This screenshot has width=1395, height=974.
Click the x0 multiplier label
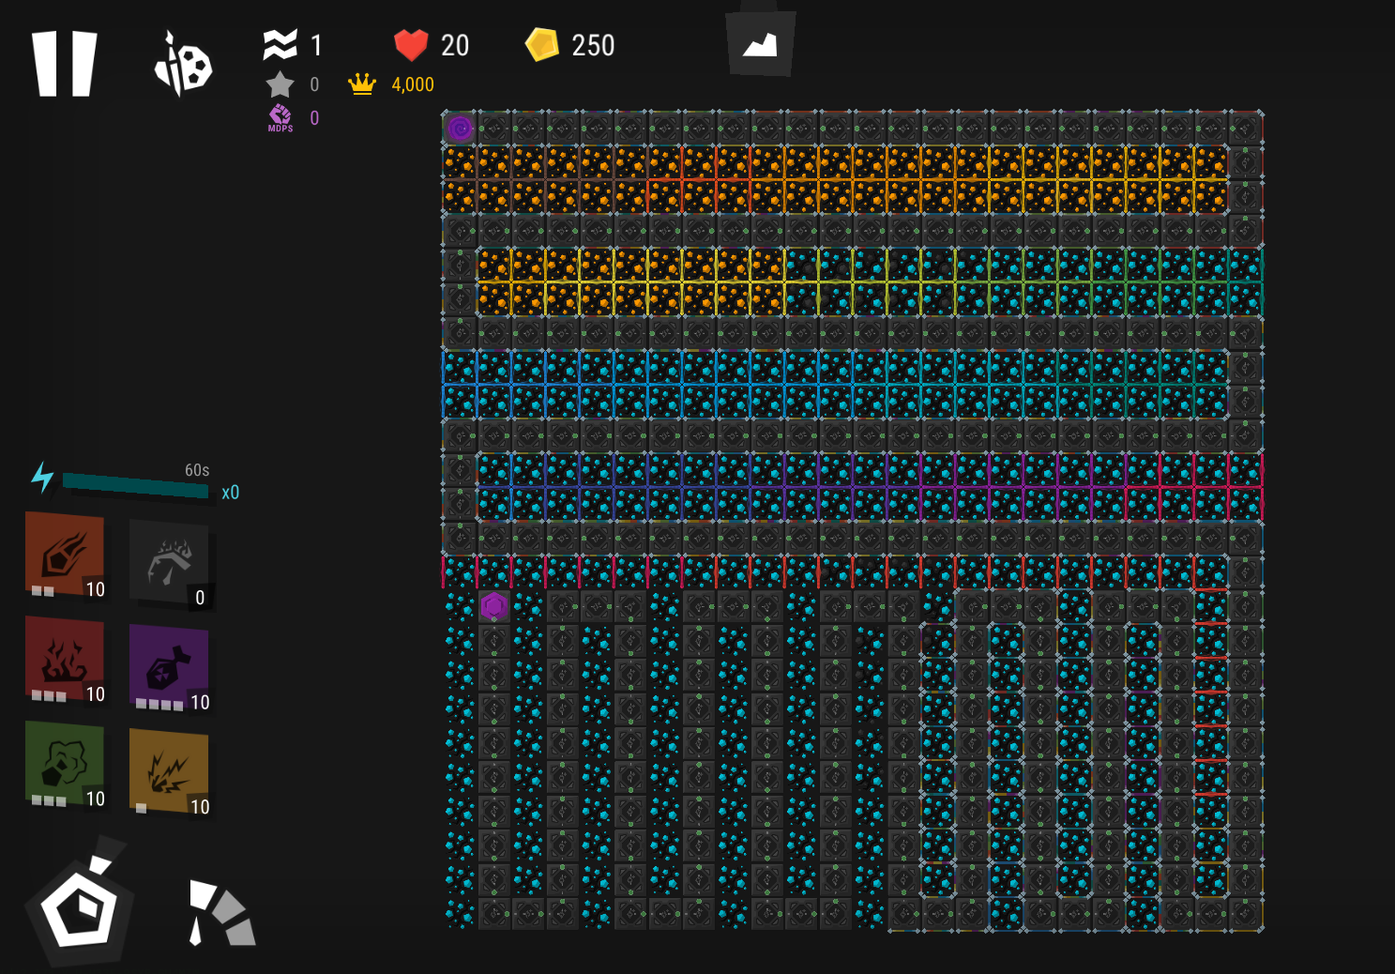230,493
